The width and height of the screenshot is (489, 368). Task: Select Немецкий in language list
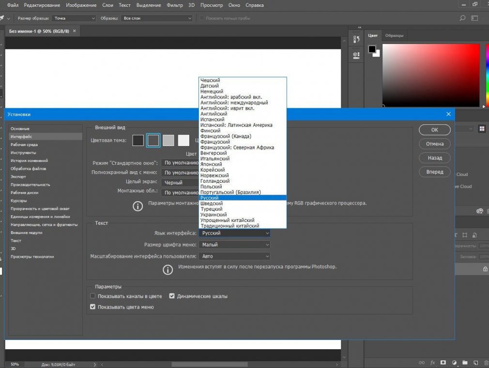pos(243,91)
